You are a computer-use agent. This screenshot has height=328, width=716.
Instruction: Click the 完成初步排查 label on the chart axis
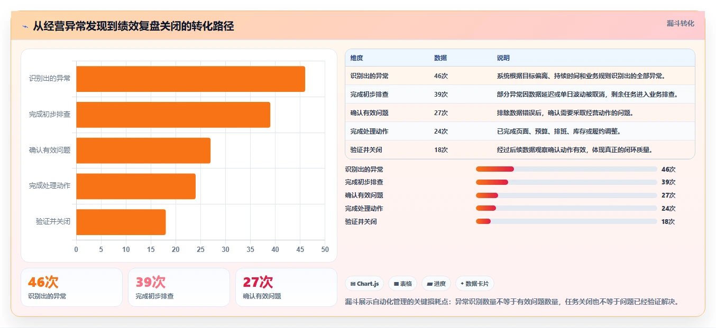click(x=50, y=115)
